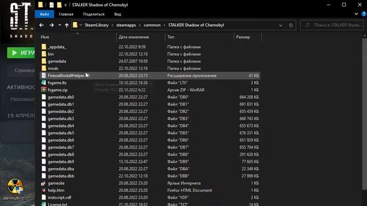Click Архив ZIP - WinRAR type cell

(186, 90)
